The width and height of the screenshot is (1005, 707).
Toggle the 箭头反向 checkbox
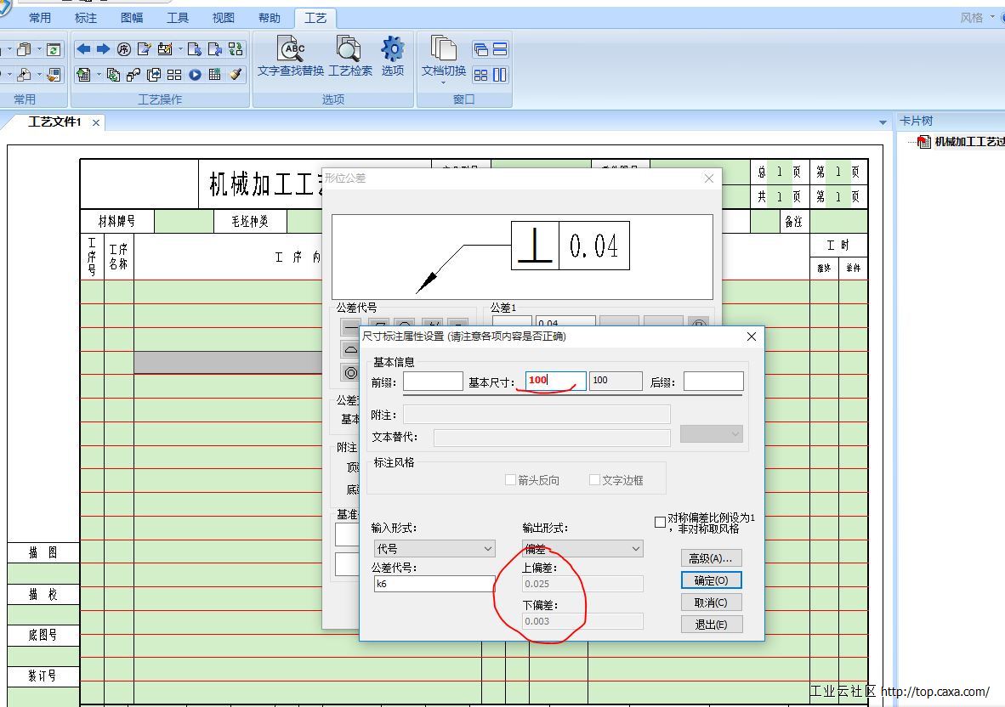click(511, 480)
